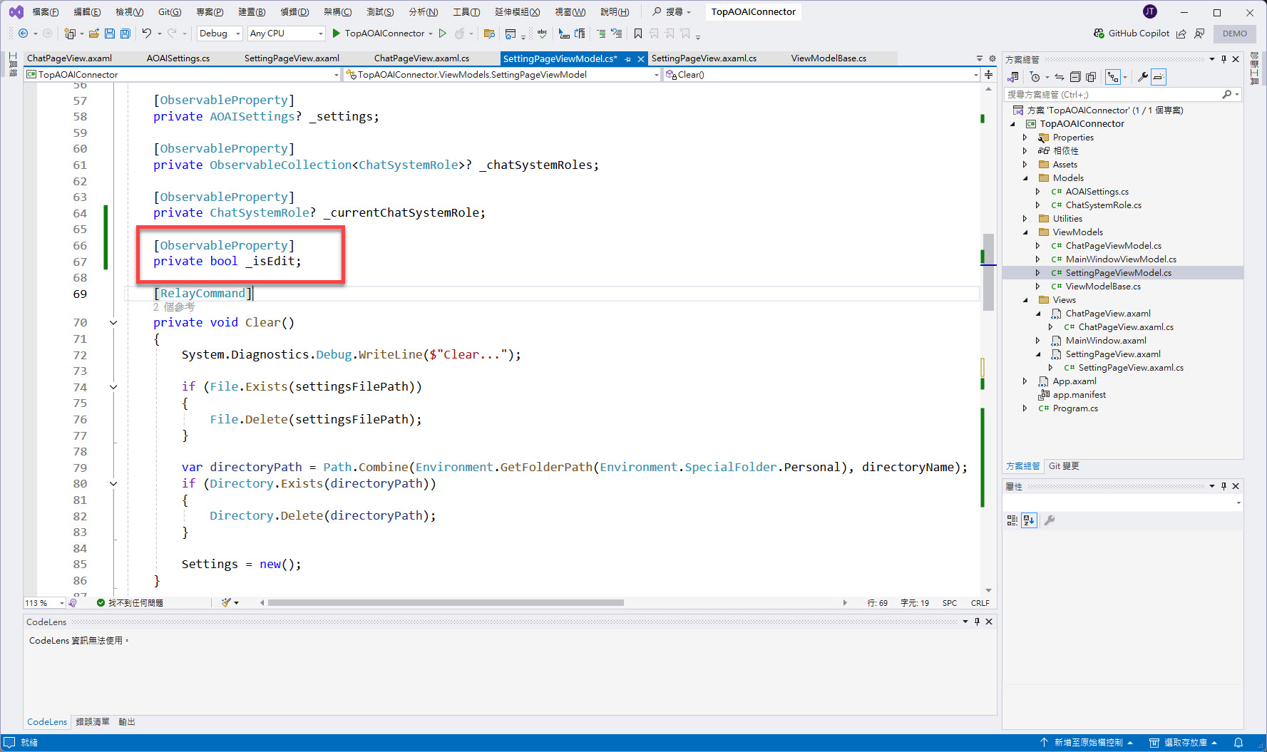Screen dimensions: 1267x752
Task: Switch Solution Explorer to folder view icon
Action: pyautogui.click(x=1013, y=77)
